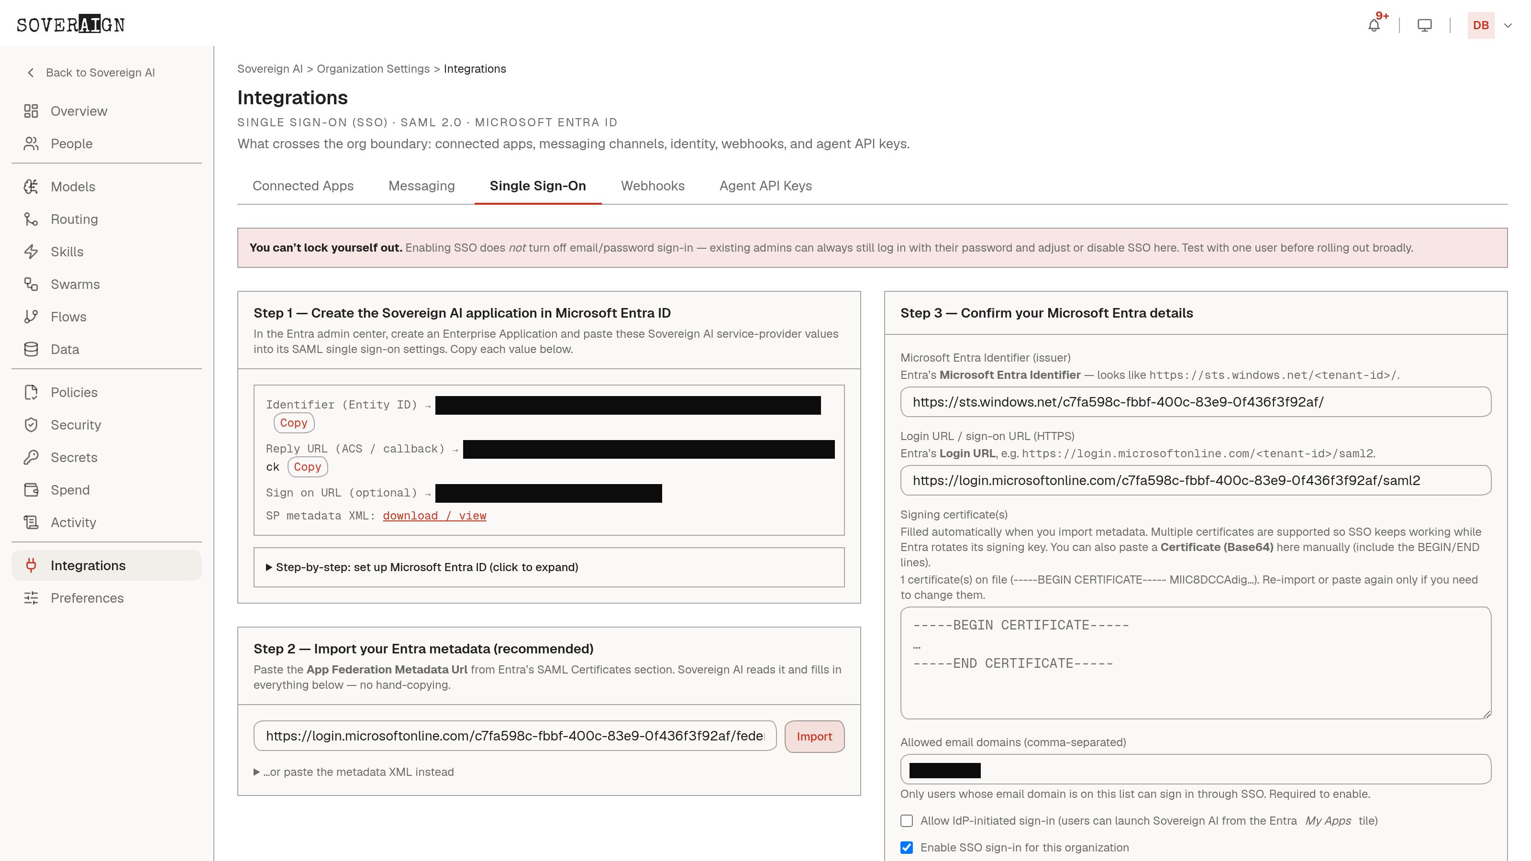Click the People sidebar icon
This screenshot has width=1531, height=861.
pyautogui.click(x=31, y=144)
